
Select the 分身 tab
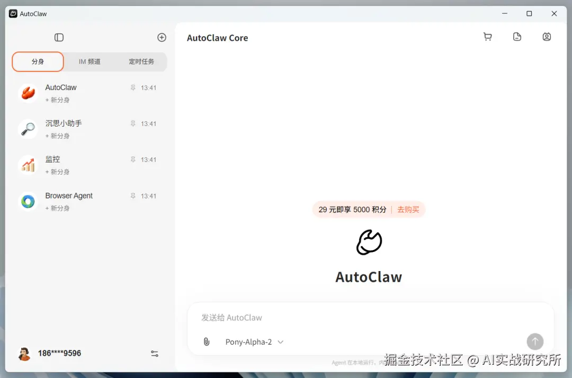click(38, 61)
